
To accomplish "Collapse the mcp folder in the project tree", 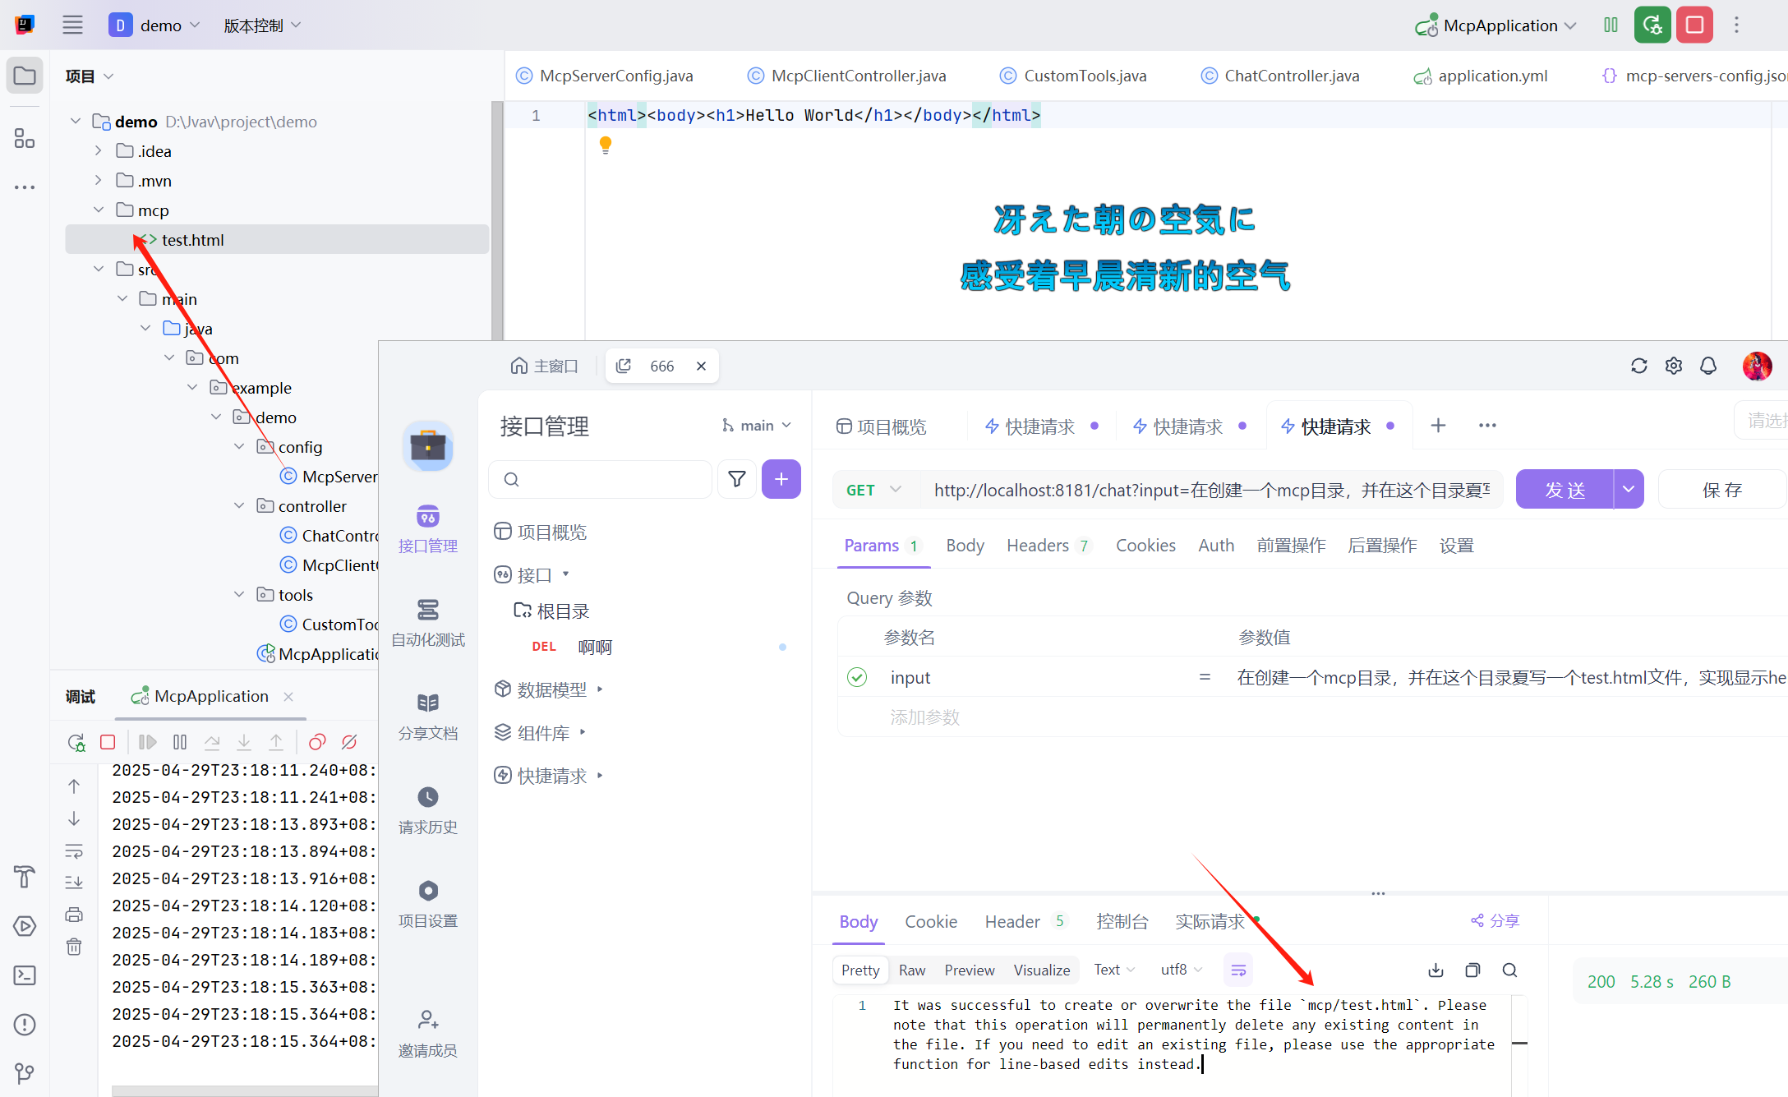I will [99, 210].
